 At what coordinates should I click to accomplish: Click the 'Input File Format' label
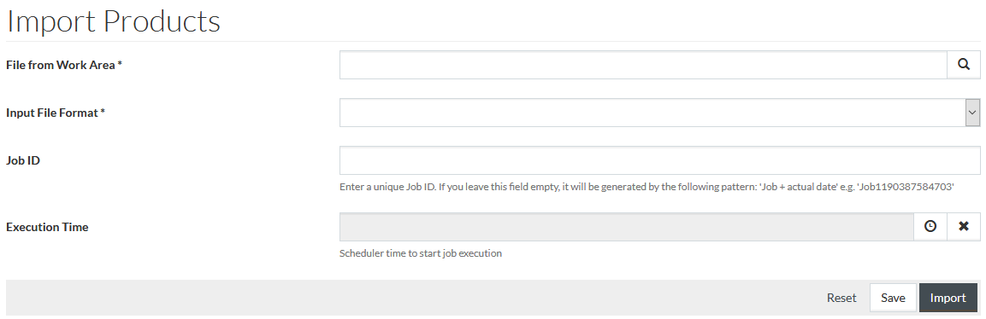(x=56, y=113)
